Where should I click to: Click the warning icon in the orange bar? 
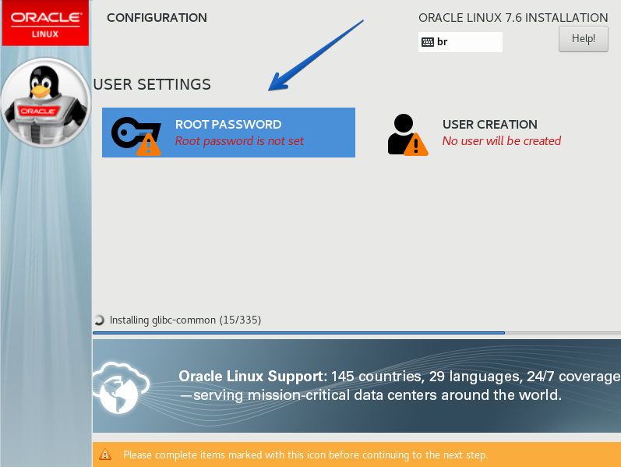pos(105,455)
